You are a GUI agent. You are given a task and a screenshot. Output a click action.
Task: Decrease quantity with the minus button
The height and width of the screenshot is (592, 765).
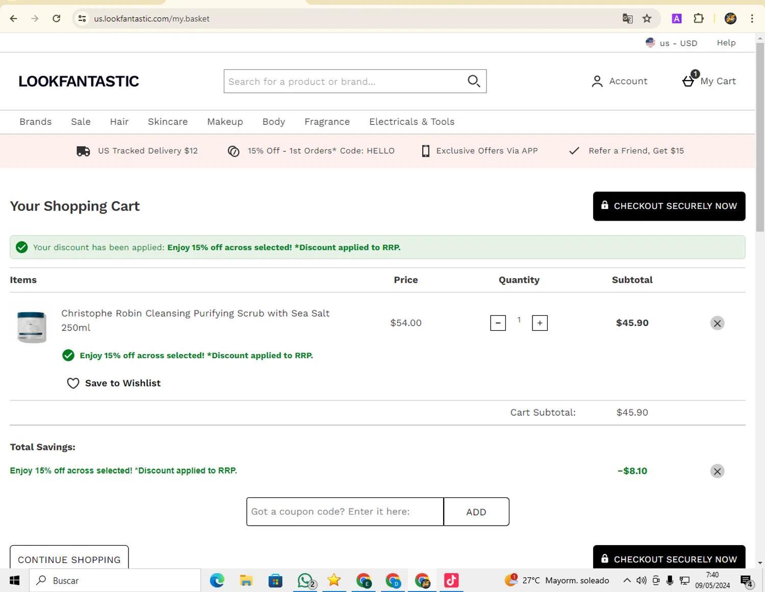498,323
